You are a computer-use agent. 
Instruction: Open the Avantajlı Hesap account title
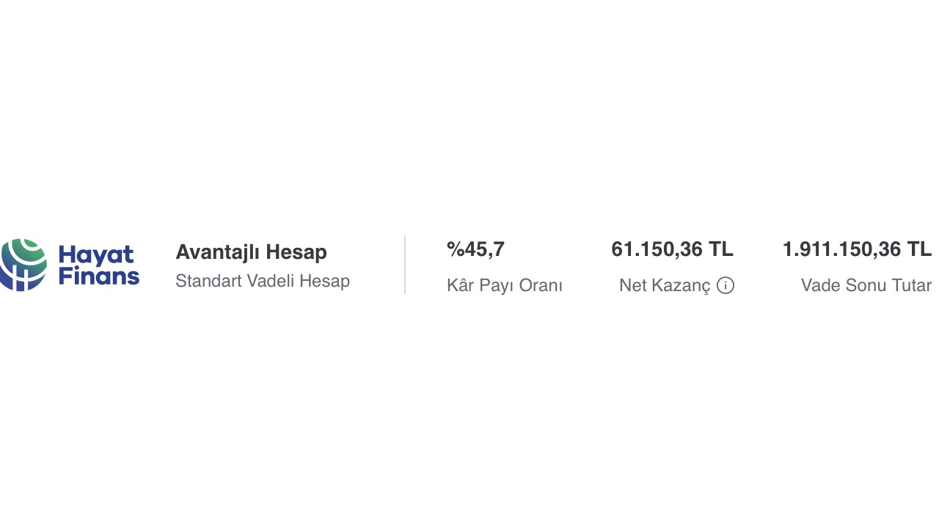point(252,252)
